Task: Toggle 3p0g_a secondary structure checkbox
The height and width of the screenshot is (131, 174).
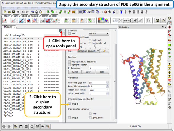Action: [x=70, y=104]
